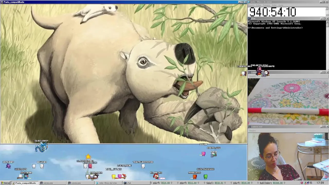The width and height of the screenshot is (329, 185).
Task: Open the Iniciar start button
Action: click(x=5, y=183)
